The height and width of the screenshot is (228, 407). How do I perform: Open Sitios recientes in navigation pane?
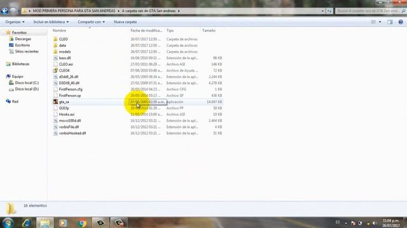click(x=27, y=51)
